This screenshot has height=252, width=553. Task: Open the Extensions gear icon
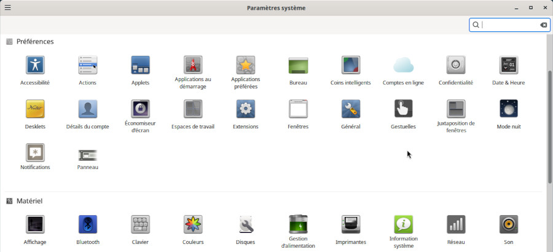245,109
